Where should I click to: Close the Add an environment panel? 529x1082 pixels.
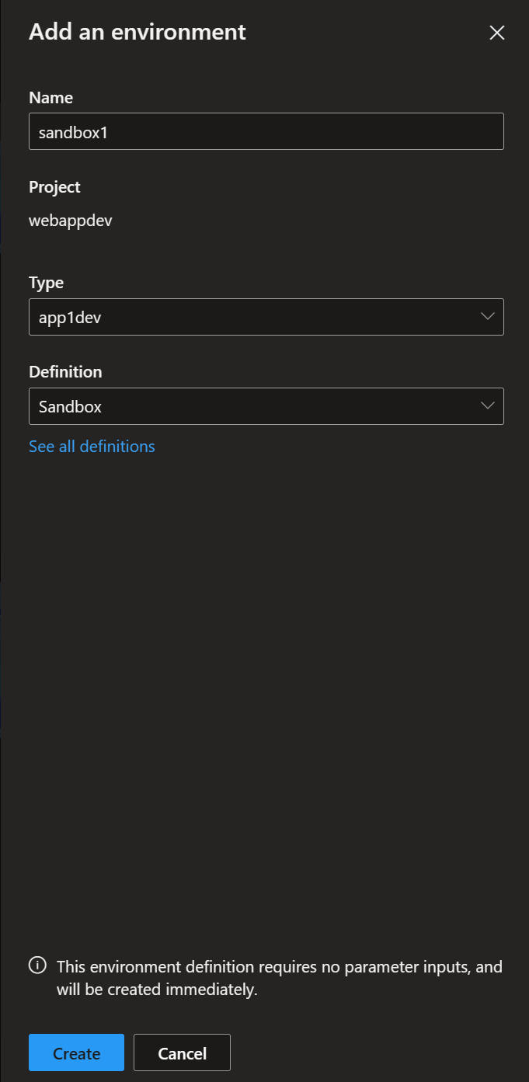click(496, 33)
